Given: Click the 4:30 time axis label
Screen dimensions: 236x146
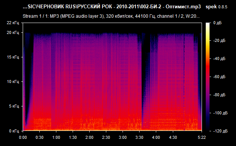Looking at the screenshot, I should tap(173, 137).
